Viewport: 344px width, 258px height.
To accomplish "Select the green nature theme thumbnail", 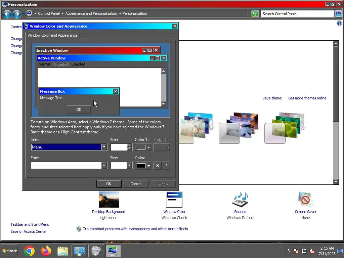I will [284, 128].
